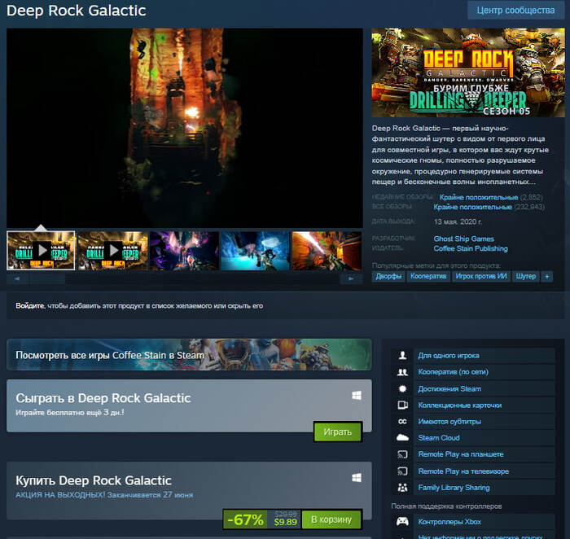Click the online co-op two-people icon
Image resolution: width=570 pixels, height=539 pixels.
pyautogui.click(x=402, y=372)
